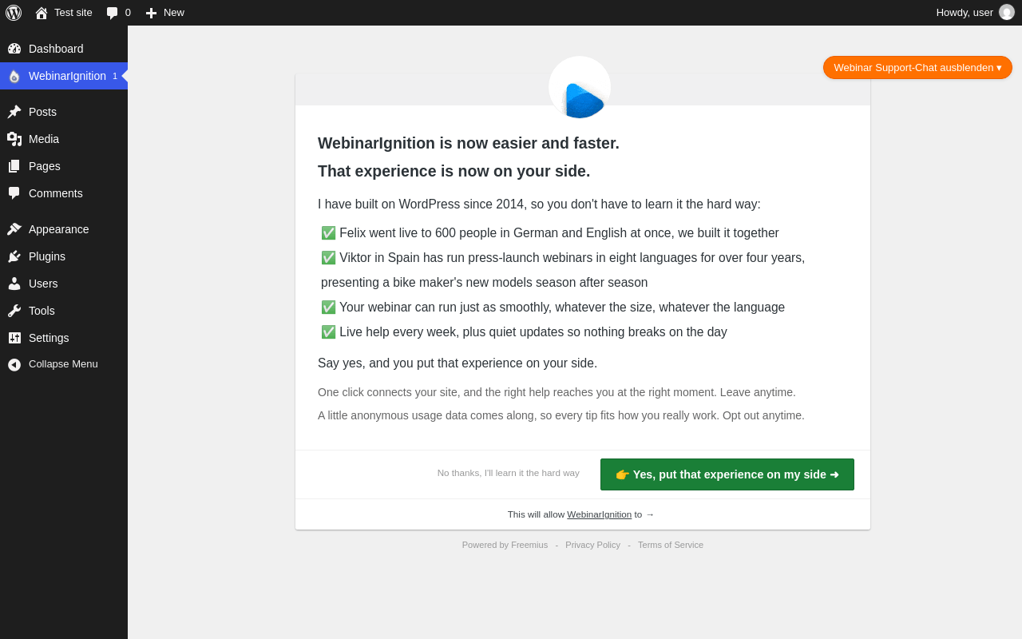This screenshot has height=639, width=1022.
Task: Open the comments bubble icon in admin bar
Action: (x=112, y=13)
